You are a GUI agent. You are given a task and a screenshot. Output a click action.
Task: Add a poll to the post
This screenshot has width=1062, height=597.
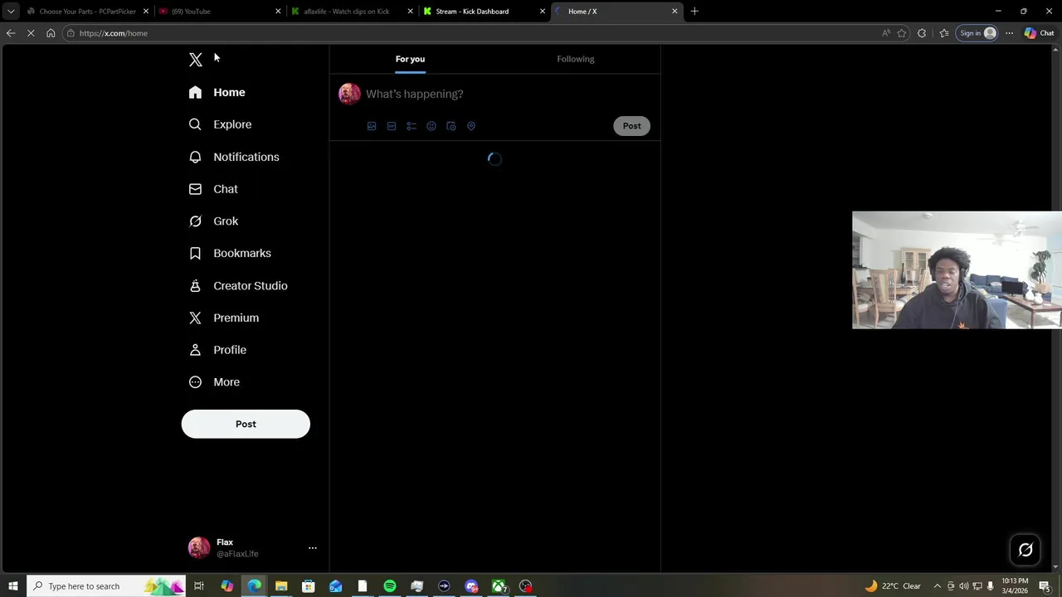tap(412, 126)
